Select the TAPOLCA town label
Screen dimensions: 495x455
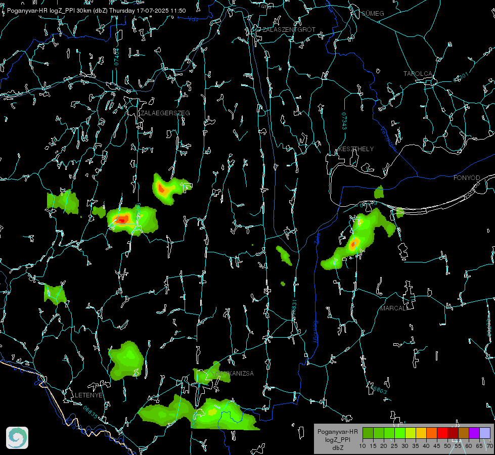coord(418,74)
